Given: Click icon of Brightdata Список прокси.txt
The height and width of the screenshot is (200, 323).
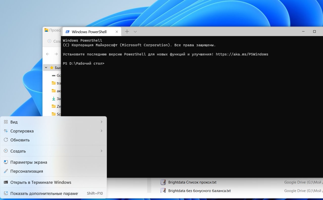Looking at the screenshot, I should click(163, 182).
